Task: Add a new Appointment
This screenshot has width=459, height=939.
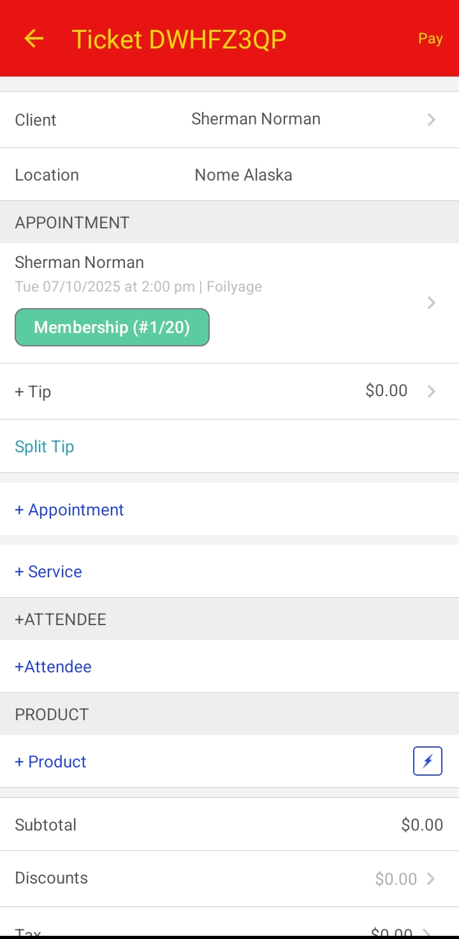Action: pyautogui.click(x=69, y=510)
